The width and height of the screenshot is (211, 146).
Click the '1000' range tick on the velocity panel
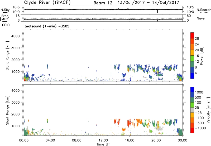pos(16,126)
